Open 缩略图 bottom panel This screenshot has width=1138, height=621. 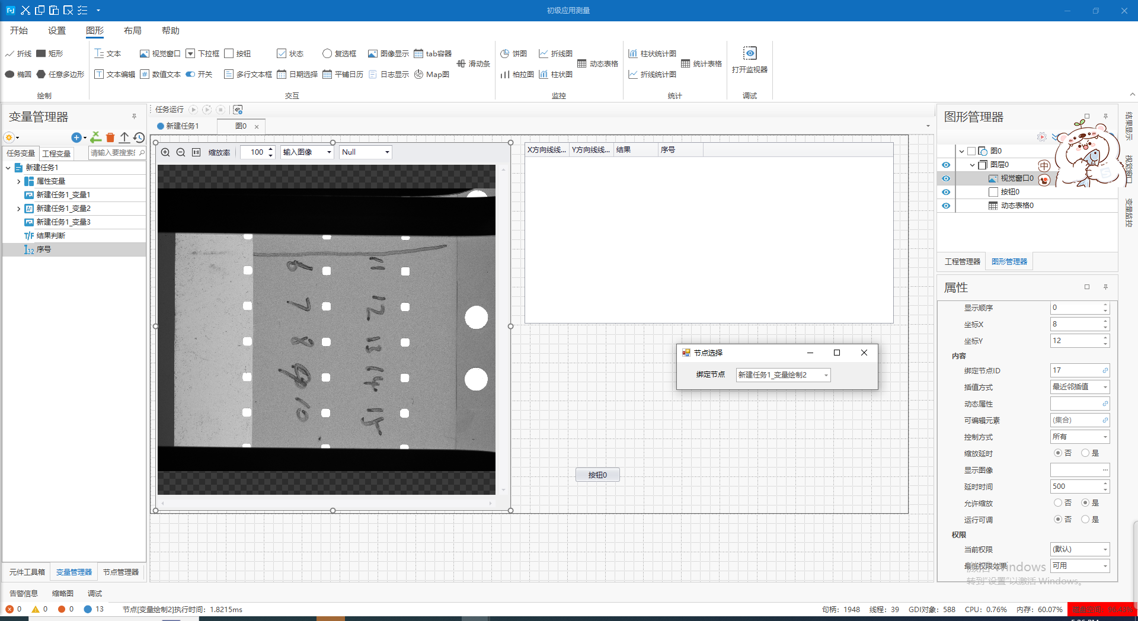63,593
